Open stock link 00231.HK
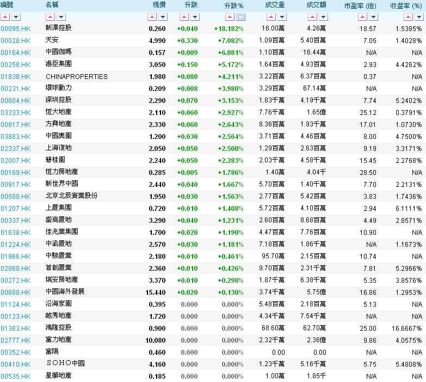Viewport: 426px width, 382px height. coord(16,89)
